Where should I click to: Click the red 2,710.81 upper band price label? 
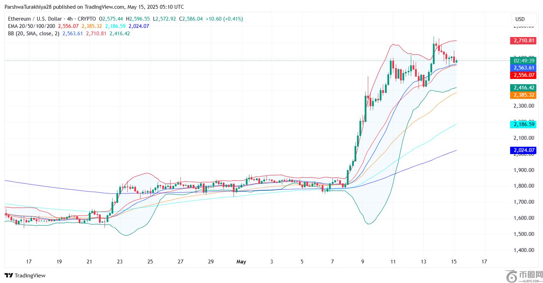pos(523,41)
